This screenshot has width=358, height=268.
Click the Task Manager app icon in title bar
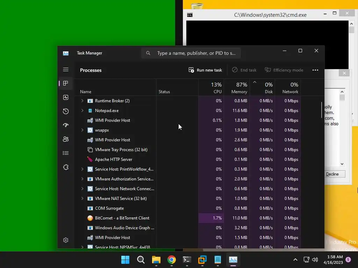[66, 53]
